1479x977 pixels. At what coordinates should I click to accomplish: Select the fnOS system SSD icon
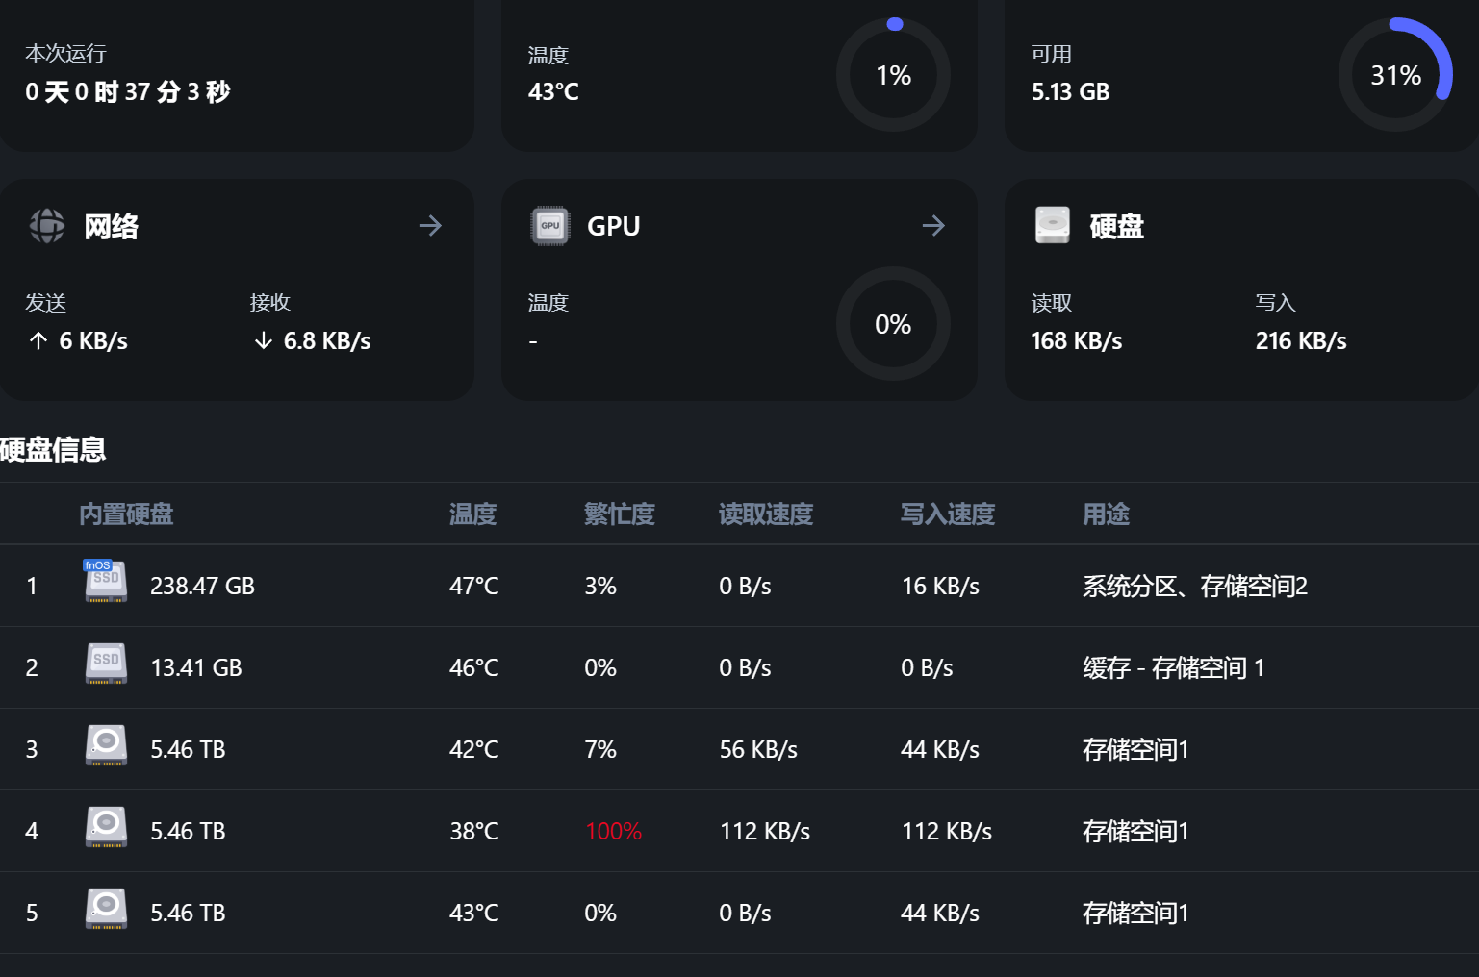106,582
